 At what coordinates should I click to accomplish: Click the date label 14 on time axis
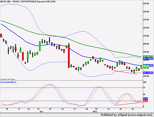click(x=63, y=109)
